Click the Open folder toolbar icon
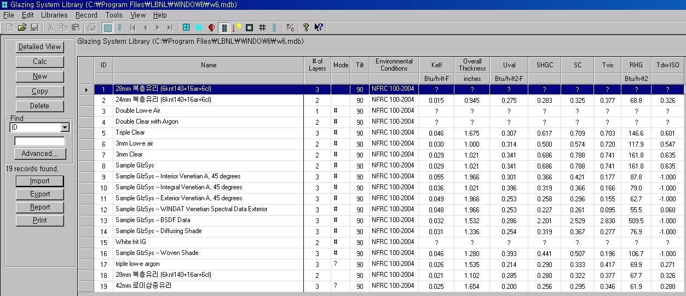 tap(22, 27)
